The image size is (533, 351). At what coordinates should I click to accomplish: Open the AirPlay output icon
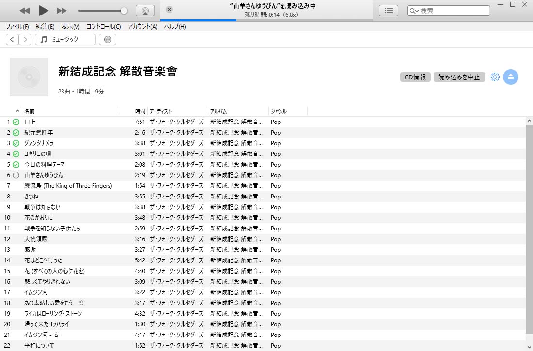[145, 11]
